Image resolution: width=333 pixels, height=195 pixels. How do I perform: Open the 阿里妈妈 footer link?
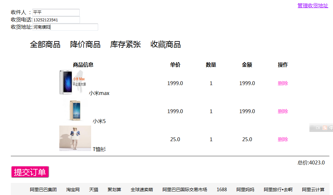tap(245, 190)
